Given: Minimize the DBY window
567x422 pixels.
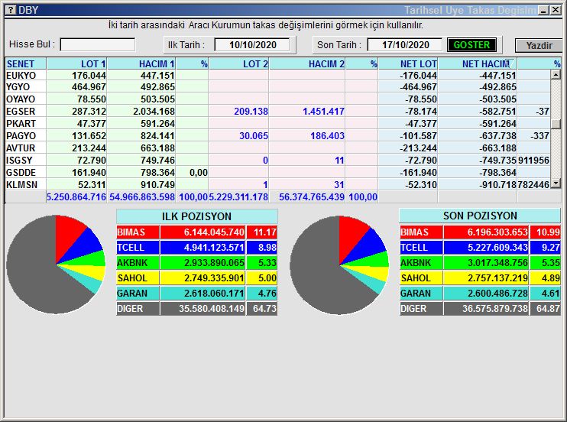Looking at the screenshot, I should point(543,10).
